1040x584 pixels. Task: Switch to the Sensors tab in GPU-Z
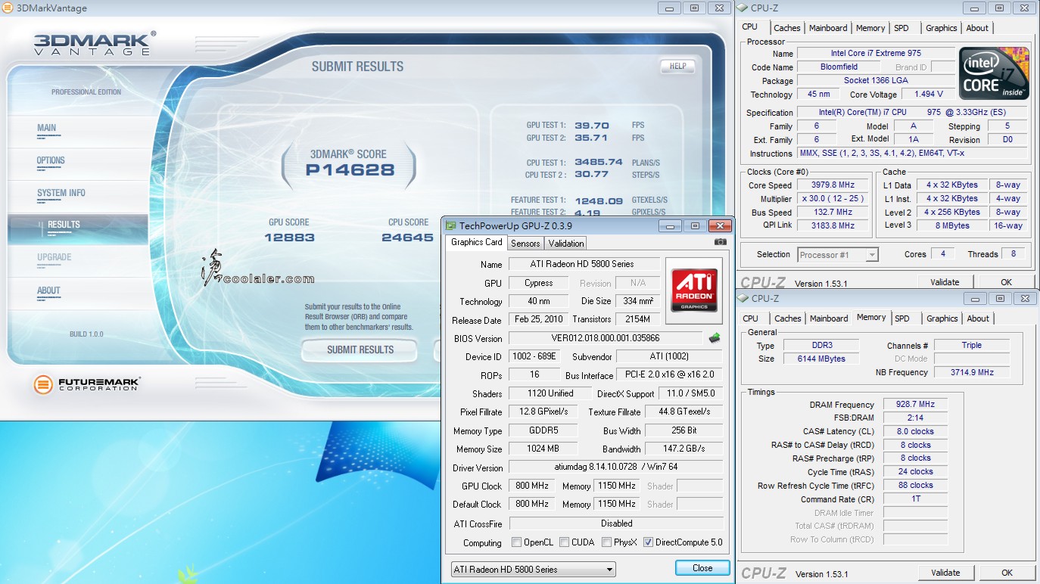coord(525,244)
